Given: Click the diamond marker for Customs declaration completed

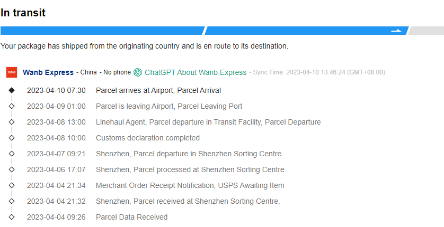Looking at the screenshot, I should (x=12, y=138).
